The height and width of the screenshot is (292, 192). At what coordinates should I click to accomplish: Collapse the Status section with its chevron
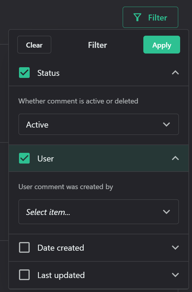[175, 73]
